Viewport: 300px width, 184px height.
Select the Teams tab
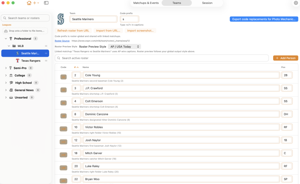(176, 3)
